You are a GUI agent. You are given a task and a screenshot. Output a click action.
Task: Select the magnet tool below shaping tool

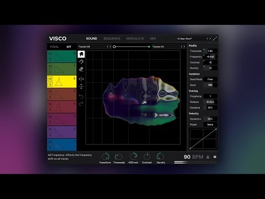click(81, 62)
